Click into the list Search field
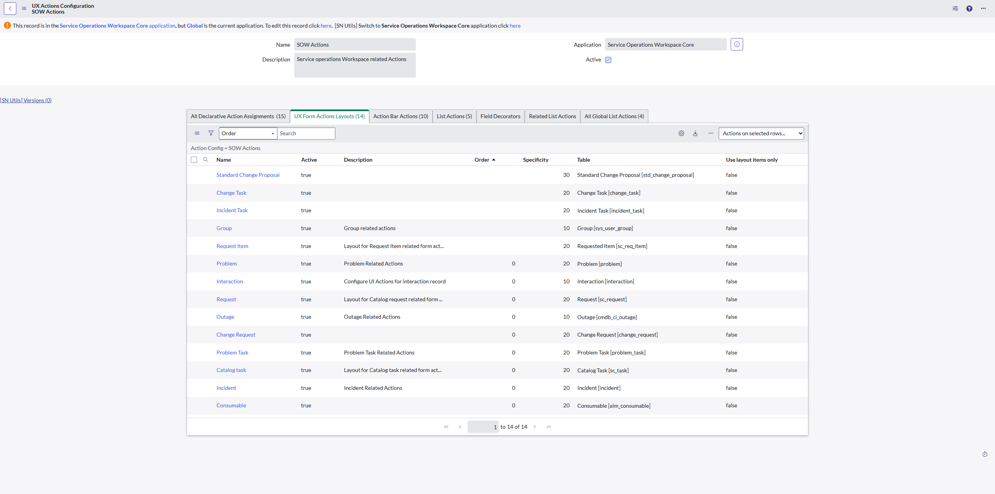The height and width of the screenshot is (494, 995). [306, 133]
